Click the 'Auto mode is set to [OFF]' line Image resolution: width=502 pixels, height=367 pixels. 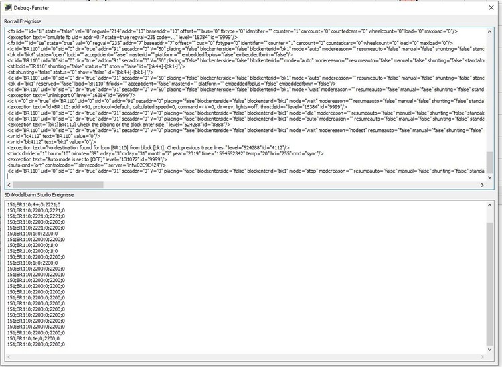(87, 159)
